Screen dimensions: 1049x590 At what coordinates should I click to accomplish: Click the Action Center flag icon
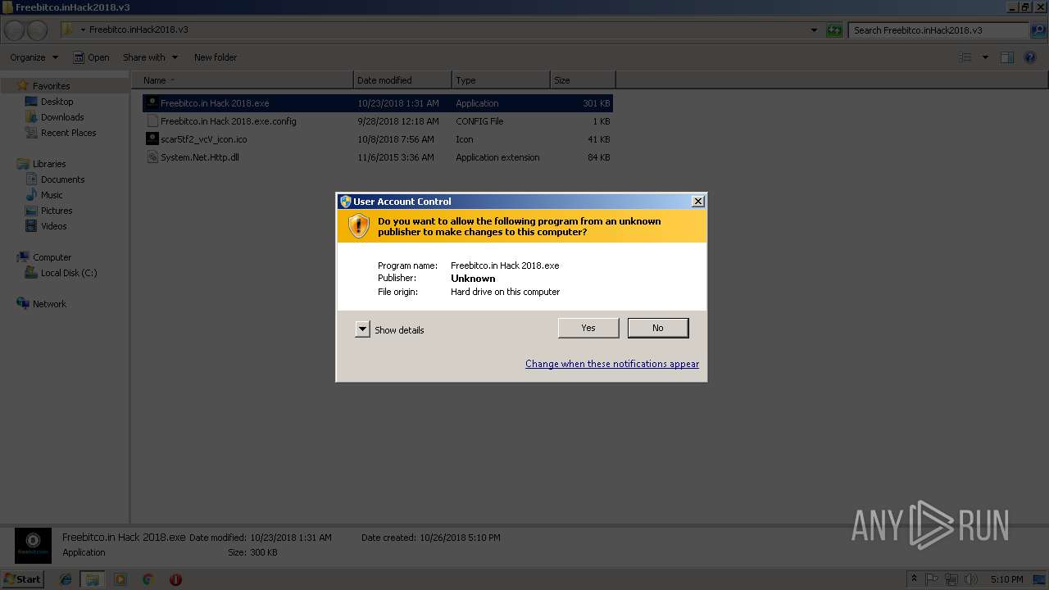(933, 579)
